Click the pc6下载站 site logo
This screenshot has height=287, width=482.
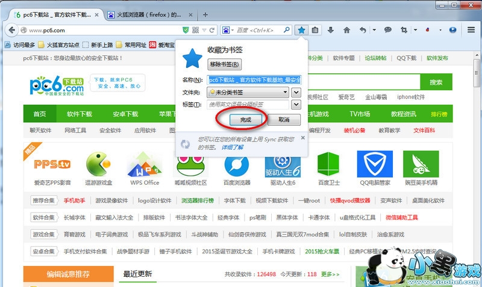point(57,85)
